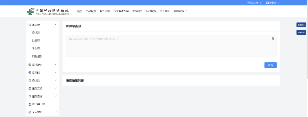Click the phone icon beside 客户端下载
The image size is (308, 117).
(30, 104)
